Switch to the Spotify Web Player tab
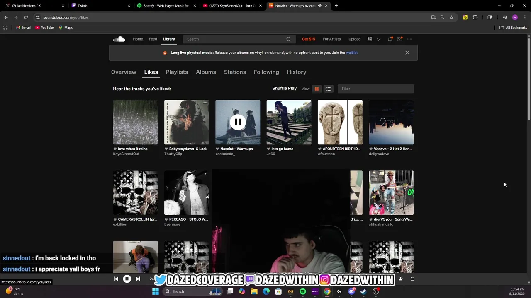 tap(166, 6)
